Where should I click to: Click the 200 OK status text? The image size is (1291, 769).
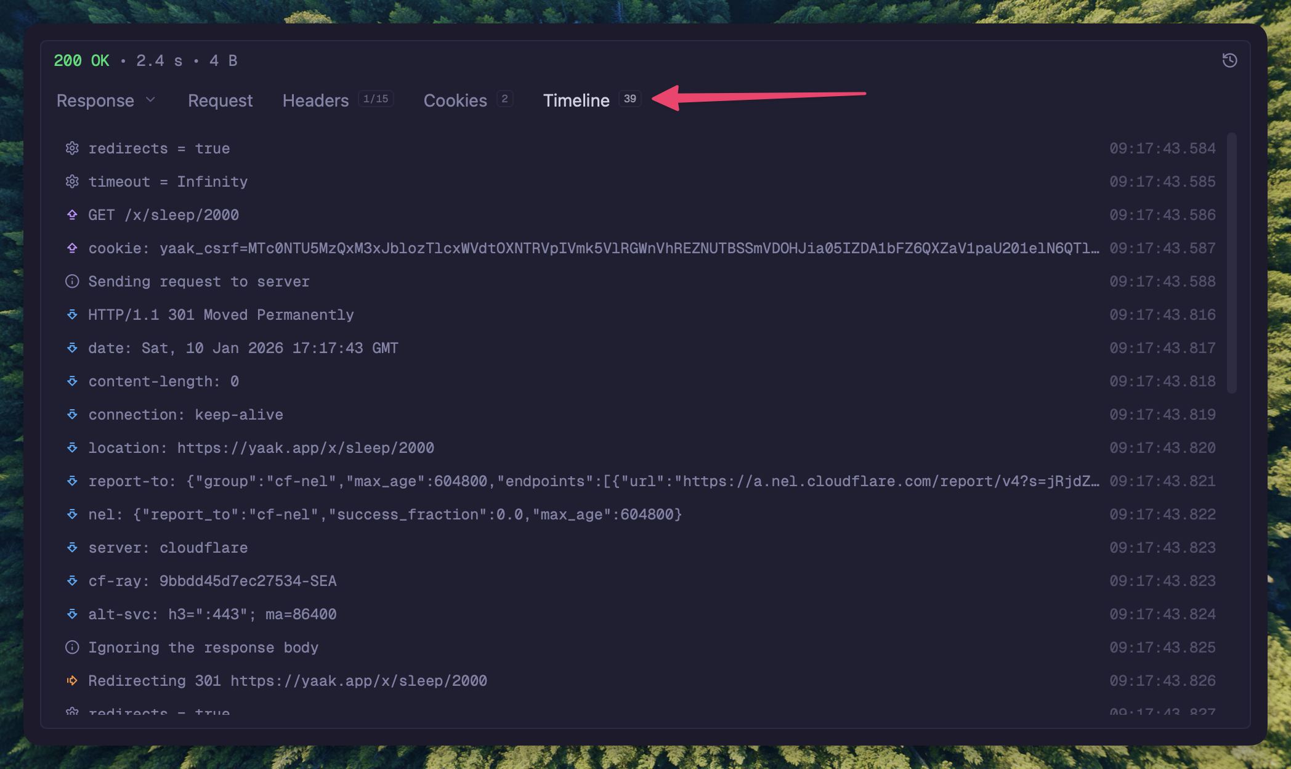click(x=81, y=60)
